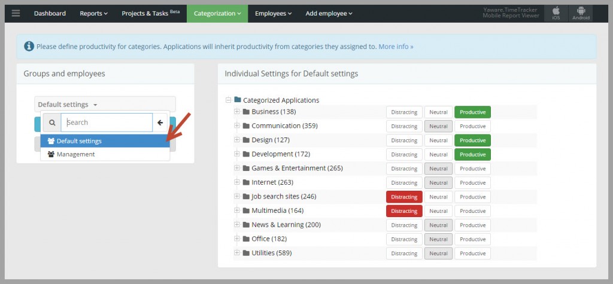
Task: Click the Categorized Applications folder icon
Action: point(238,100)
